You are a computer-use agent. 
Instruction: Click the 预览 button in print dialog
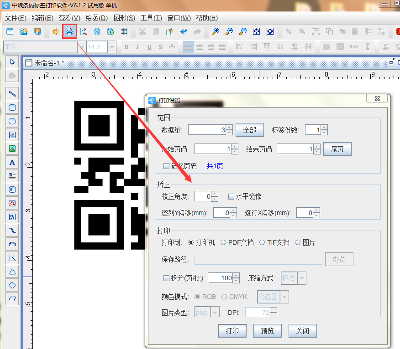pos(268,331)
